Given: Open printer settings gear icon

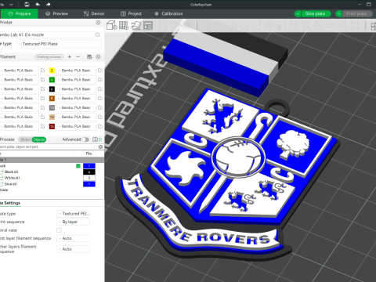Looking at the screenshot, I should click(98, 23).
